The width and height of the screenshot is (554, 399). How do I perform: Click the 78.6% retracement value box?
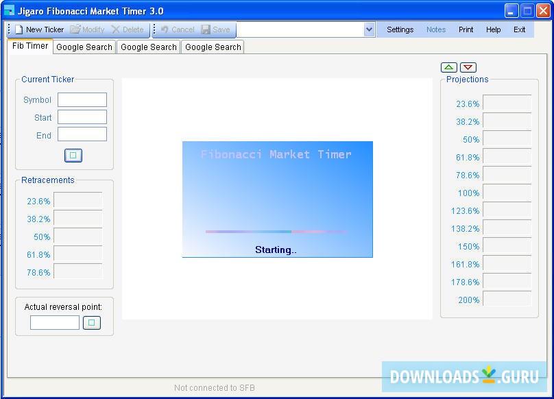[x=78, y=271]
